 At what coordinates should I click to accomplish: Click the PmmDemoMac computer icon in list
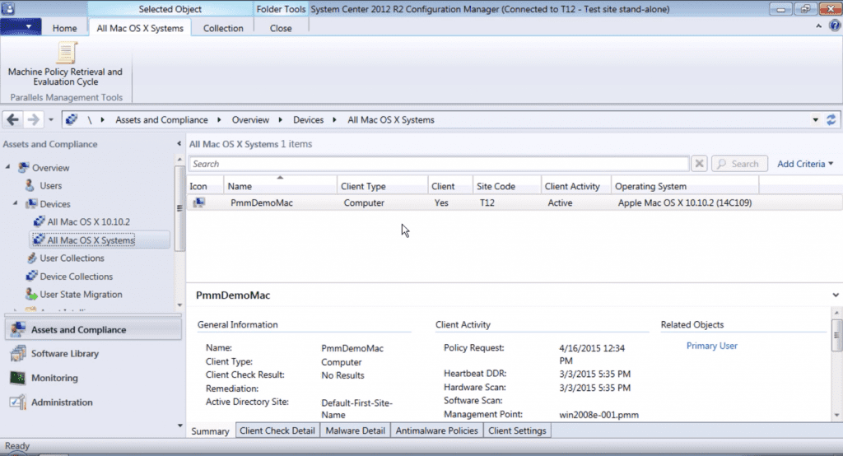coord(199,202)
